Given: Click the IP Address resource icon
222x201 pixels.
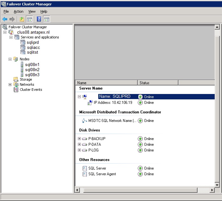Looking at the screenshot, I should [90, 103].
